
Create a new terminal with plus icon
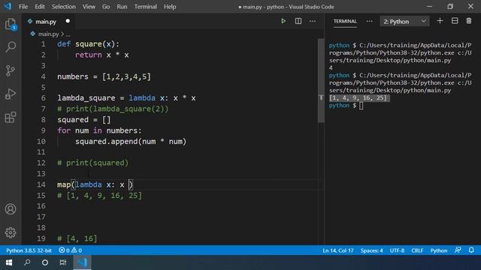click(440, 21)
